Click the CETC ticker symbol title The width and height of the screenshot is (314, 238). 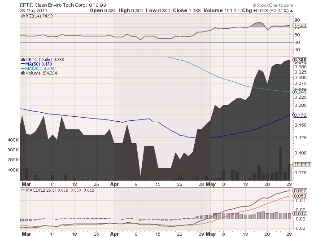point(26,5)
